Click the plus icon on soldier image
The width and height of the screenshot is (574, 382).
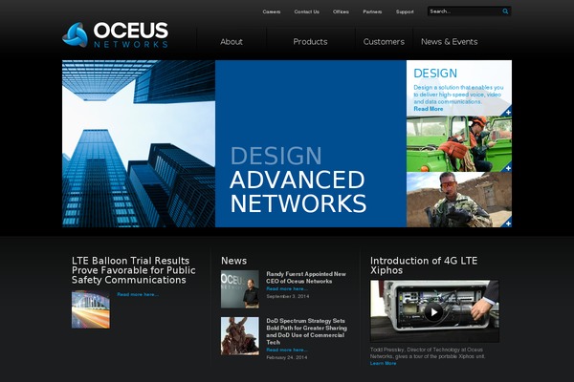click(x=508, y=223)
